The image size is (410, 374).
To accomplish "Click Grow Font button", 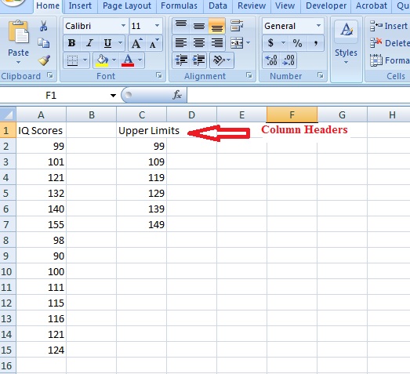I will coord(136,43).
